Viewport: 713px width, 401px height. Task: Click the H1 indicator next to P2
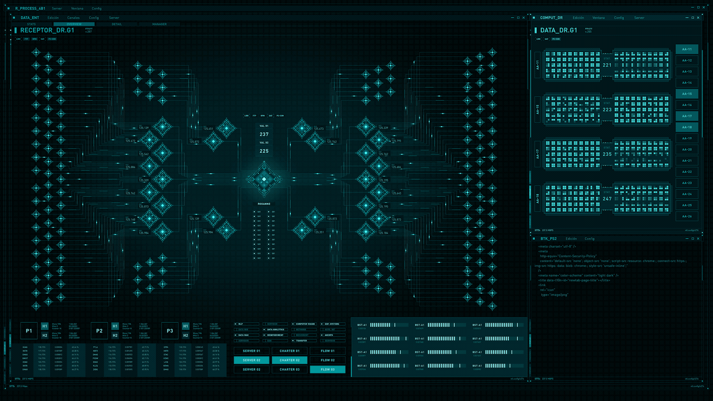click(115, 326)
